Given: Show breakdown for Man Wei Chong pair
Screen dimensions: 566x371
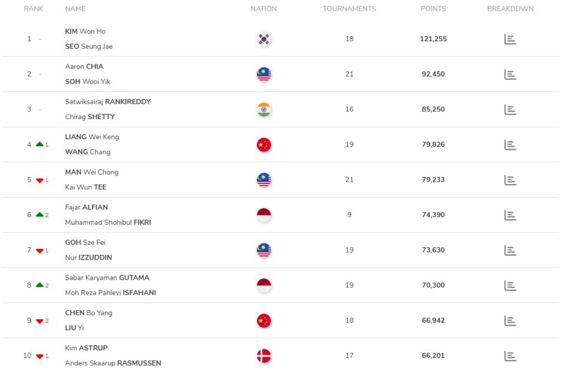Looking at the screenshot, I should [510, 180].
